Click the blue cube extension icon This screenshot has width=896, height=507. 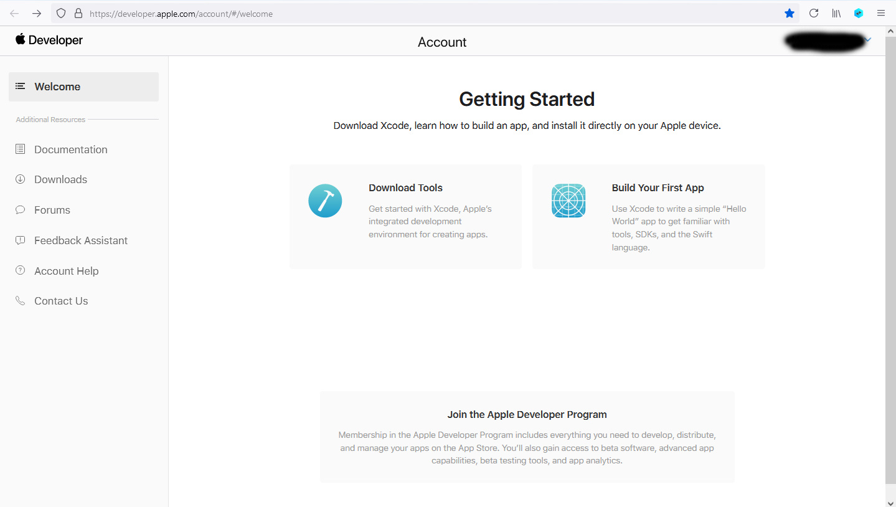tap(859, 13)
